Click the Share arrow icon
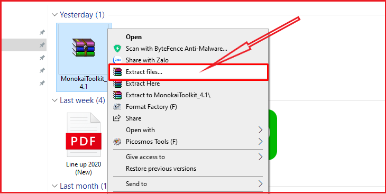386x194 pixels. pos(117,118)
